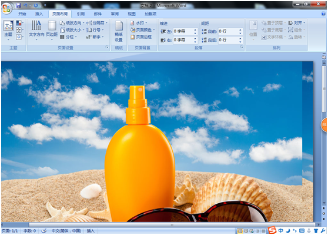This screenshot has width=328, height=235.
Task: Save the document from Quick Access toolbar
Action: (x=18, y=5)
